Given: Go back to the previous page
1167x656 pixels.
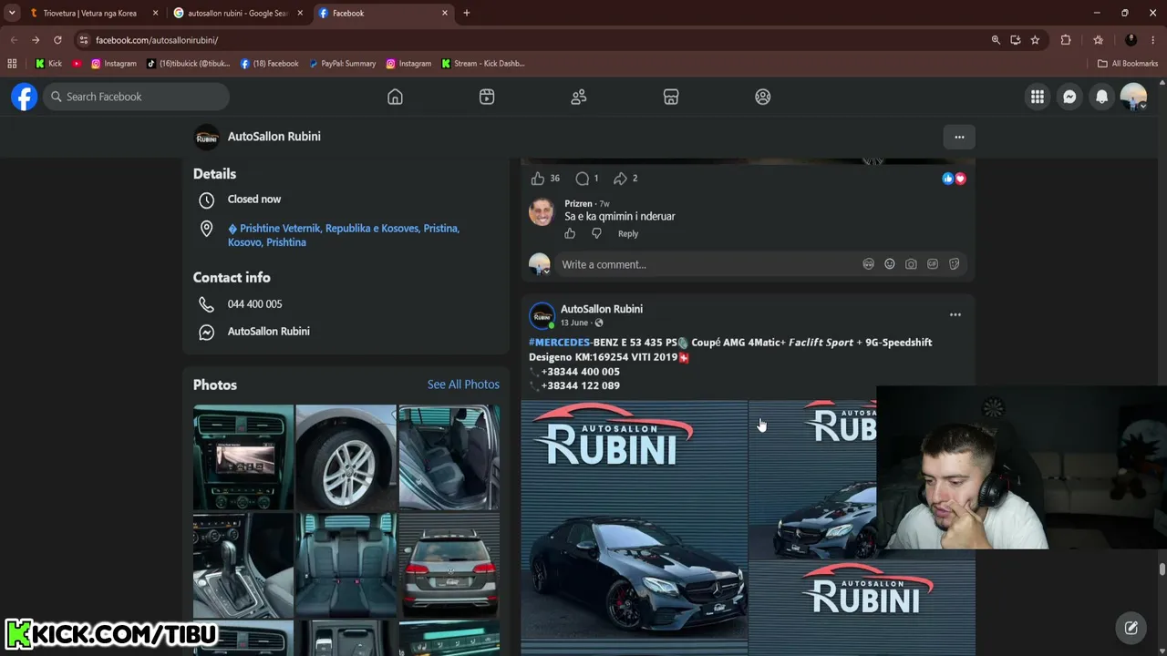Looking at the screenshot, I should tap(14, 40).
